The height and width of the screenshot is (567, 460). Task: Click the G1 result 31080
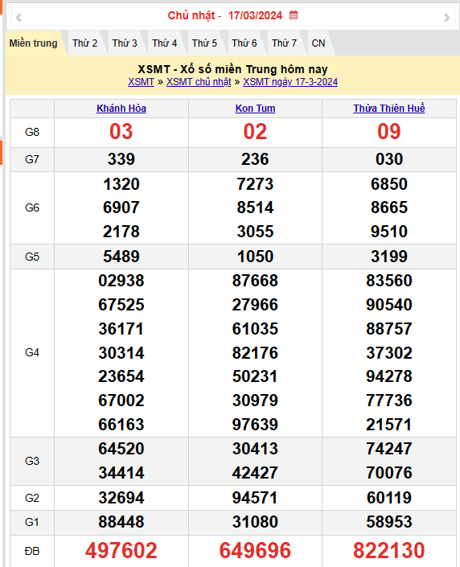255,522
